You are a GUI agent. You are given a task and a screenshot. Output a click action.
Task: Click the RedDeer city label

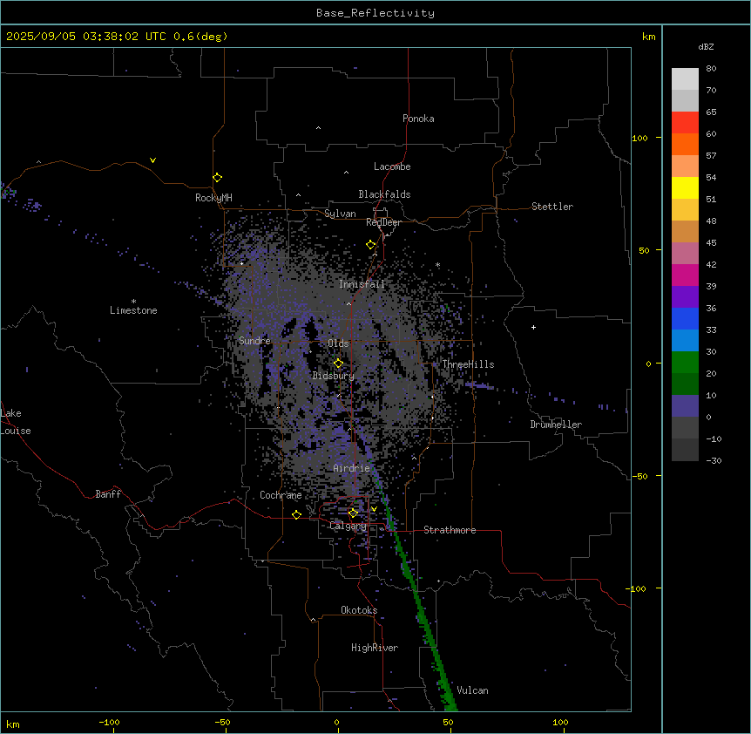tap(383, 222)
